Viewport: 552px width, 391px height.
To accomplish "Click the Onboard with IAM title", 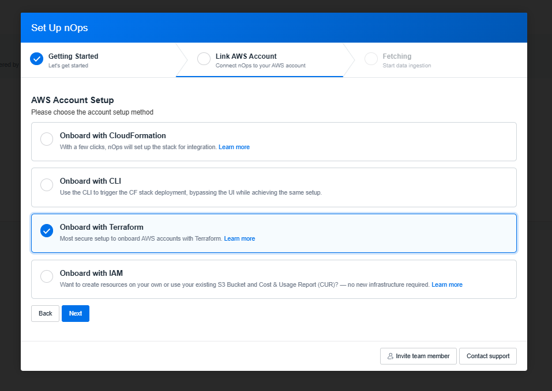I will coord(91,274).
